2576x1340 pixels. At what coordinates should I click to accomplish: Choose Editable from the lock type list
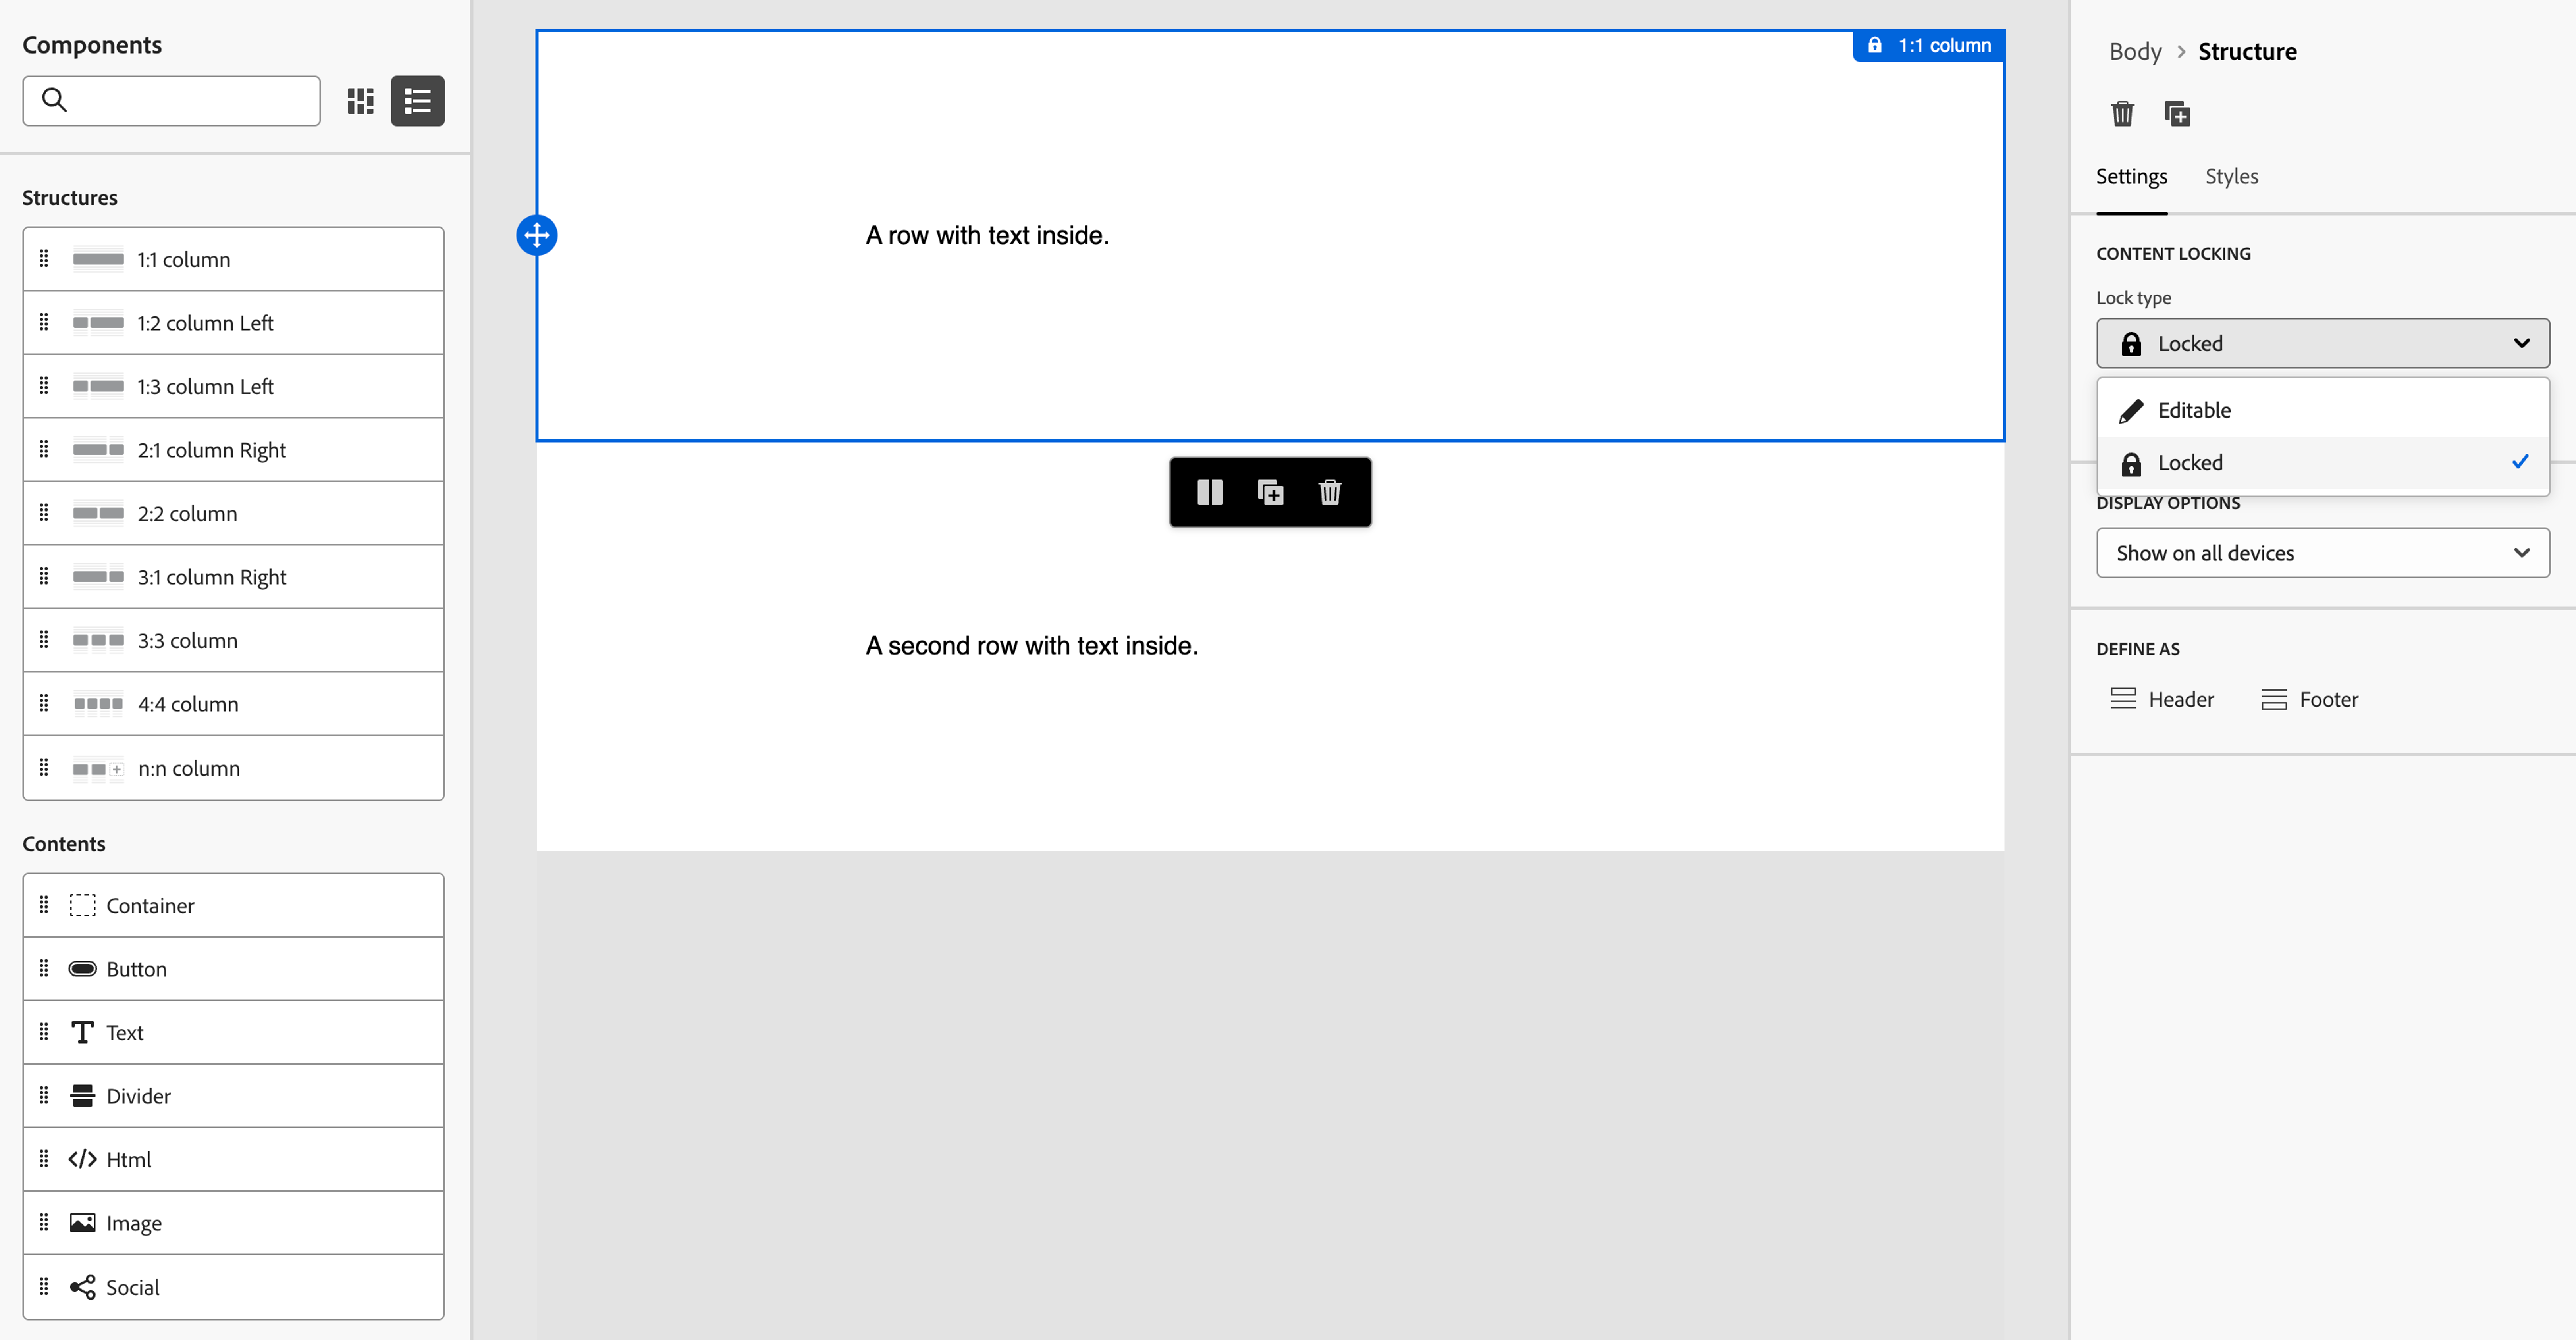coord(2323,410)
